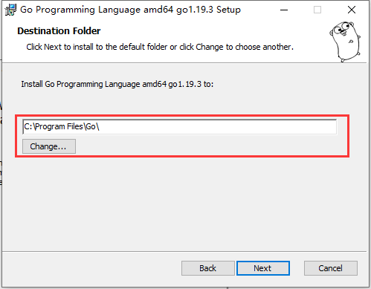Cancel the Go installation
The width and height of the screenshot is (371, 289).
tap(331, 268)
